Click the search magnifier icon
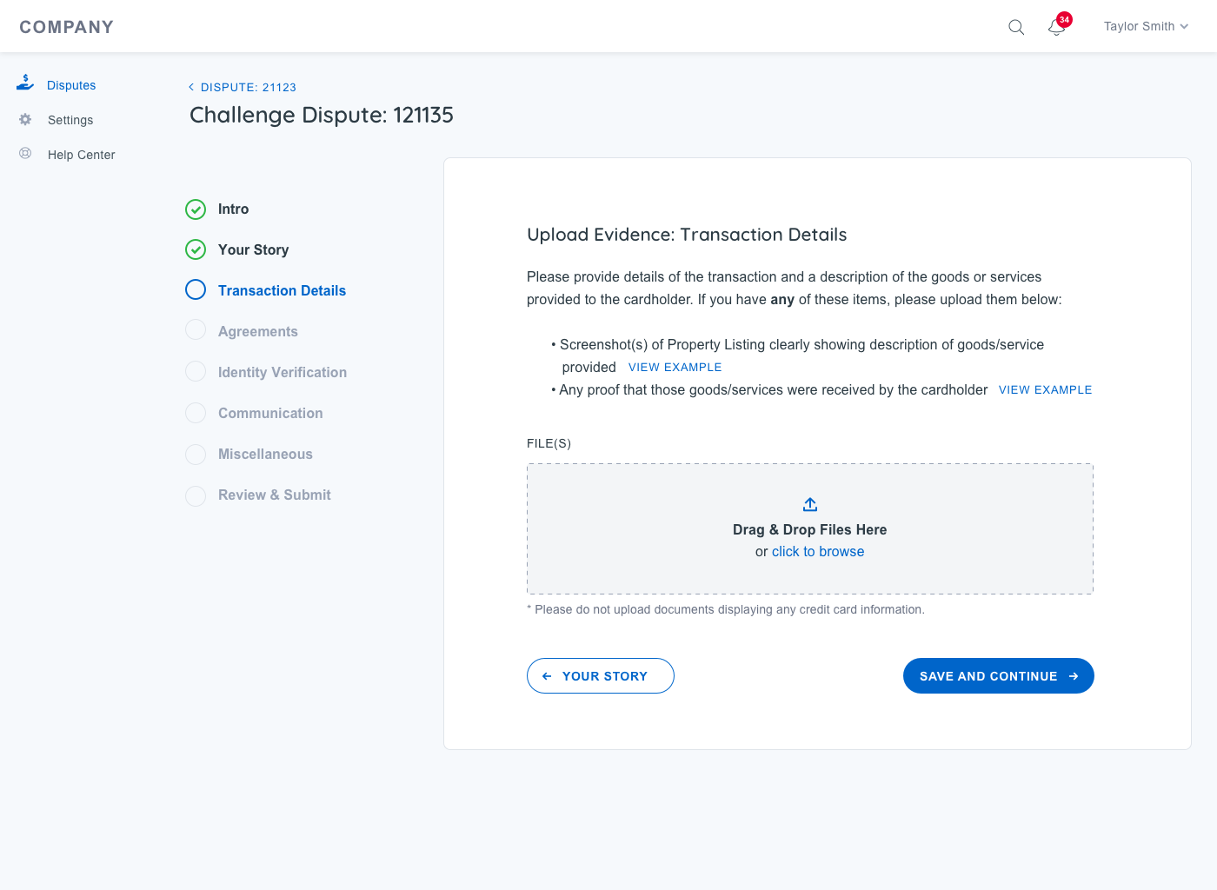Image resolution: width=1217 pixels, height=890 pixels. pos(1016,27)
